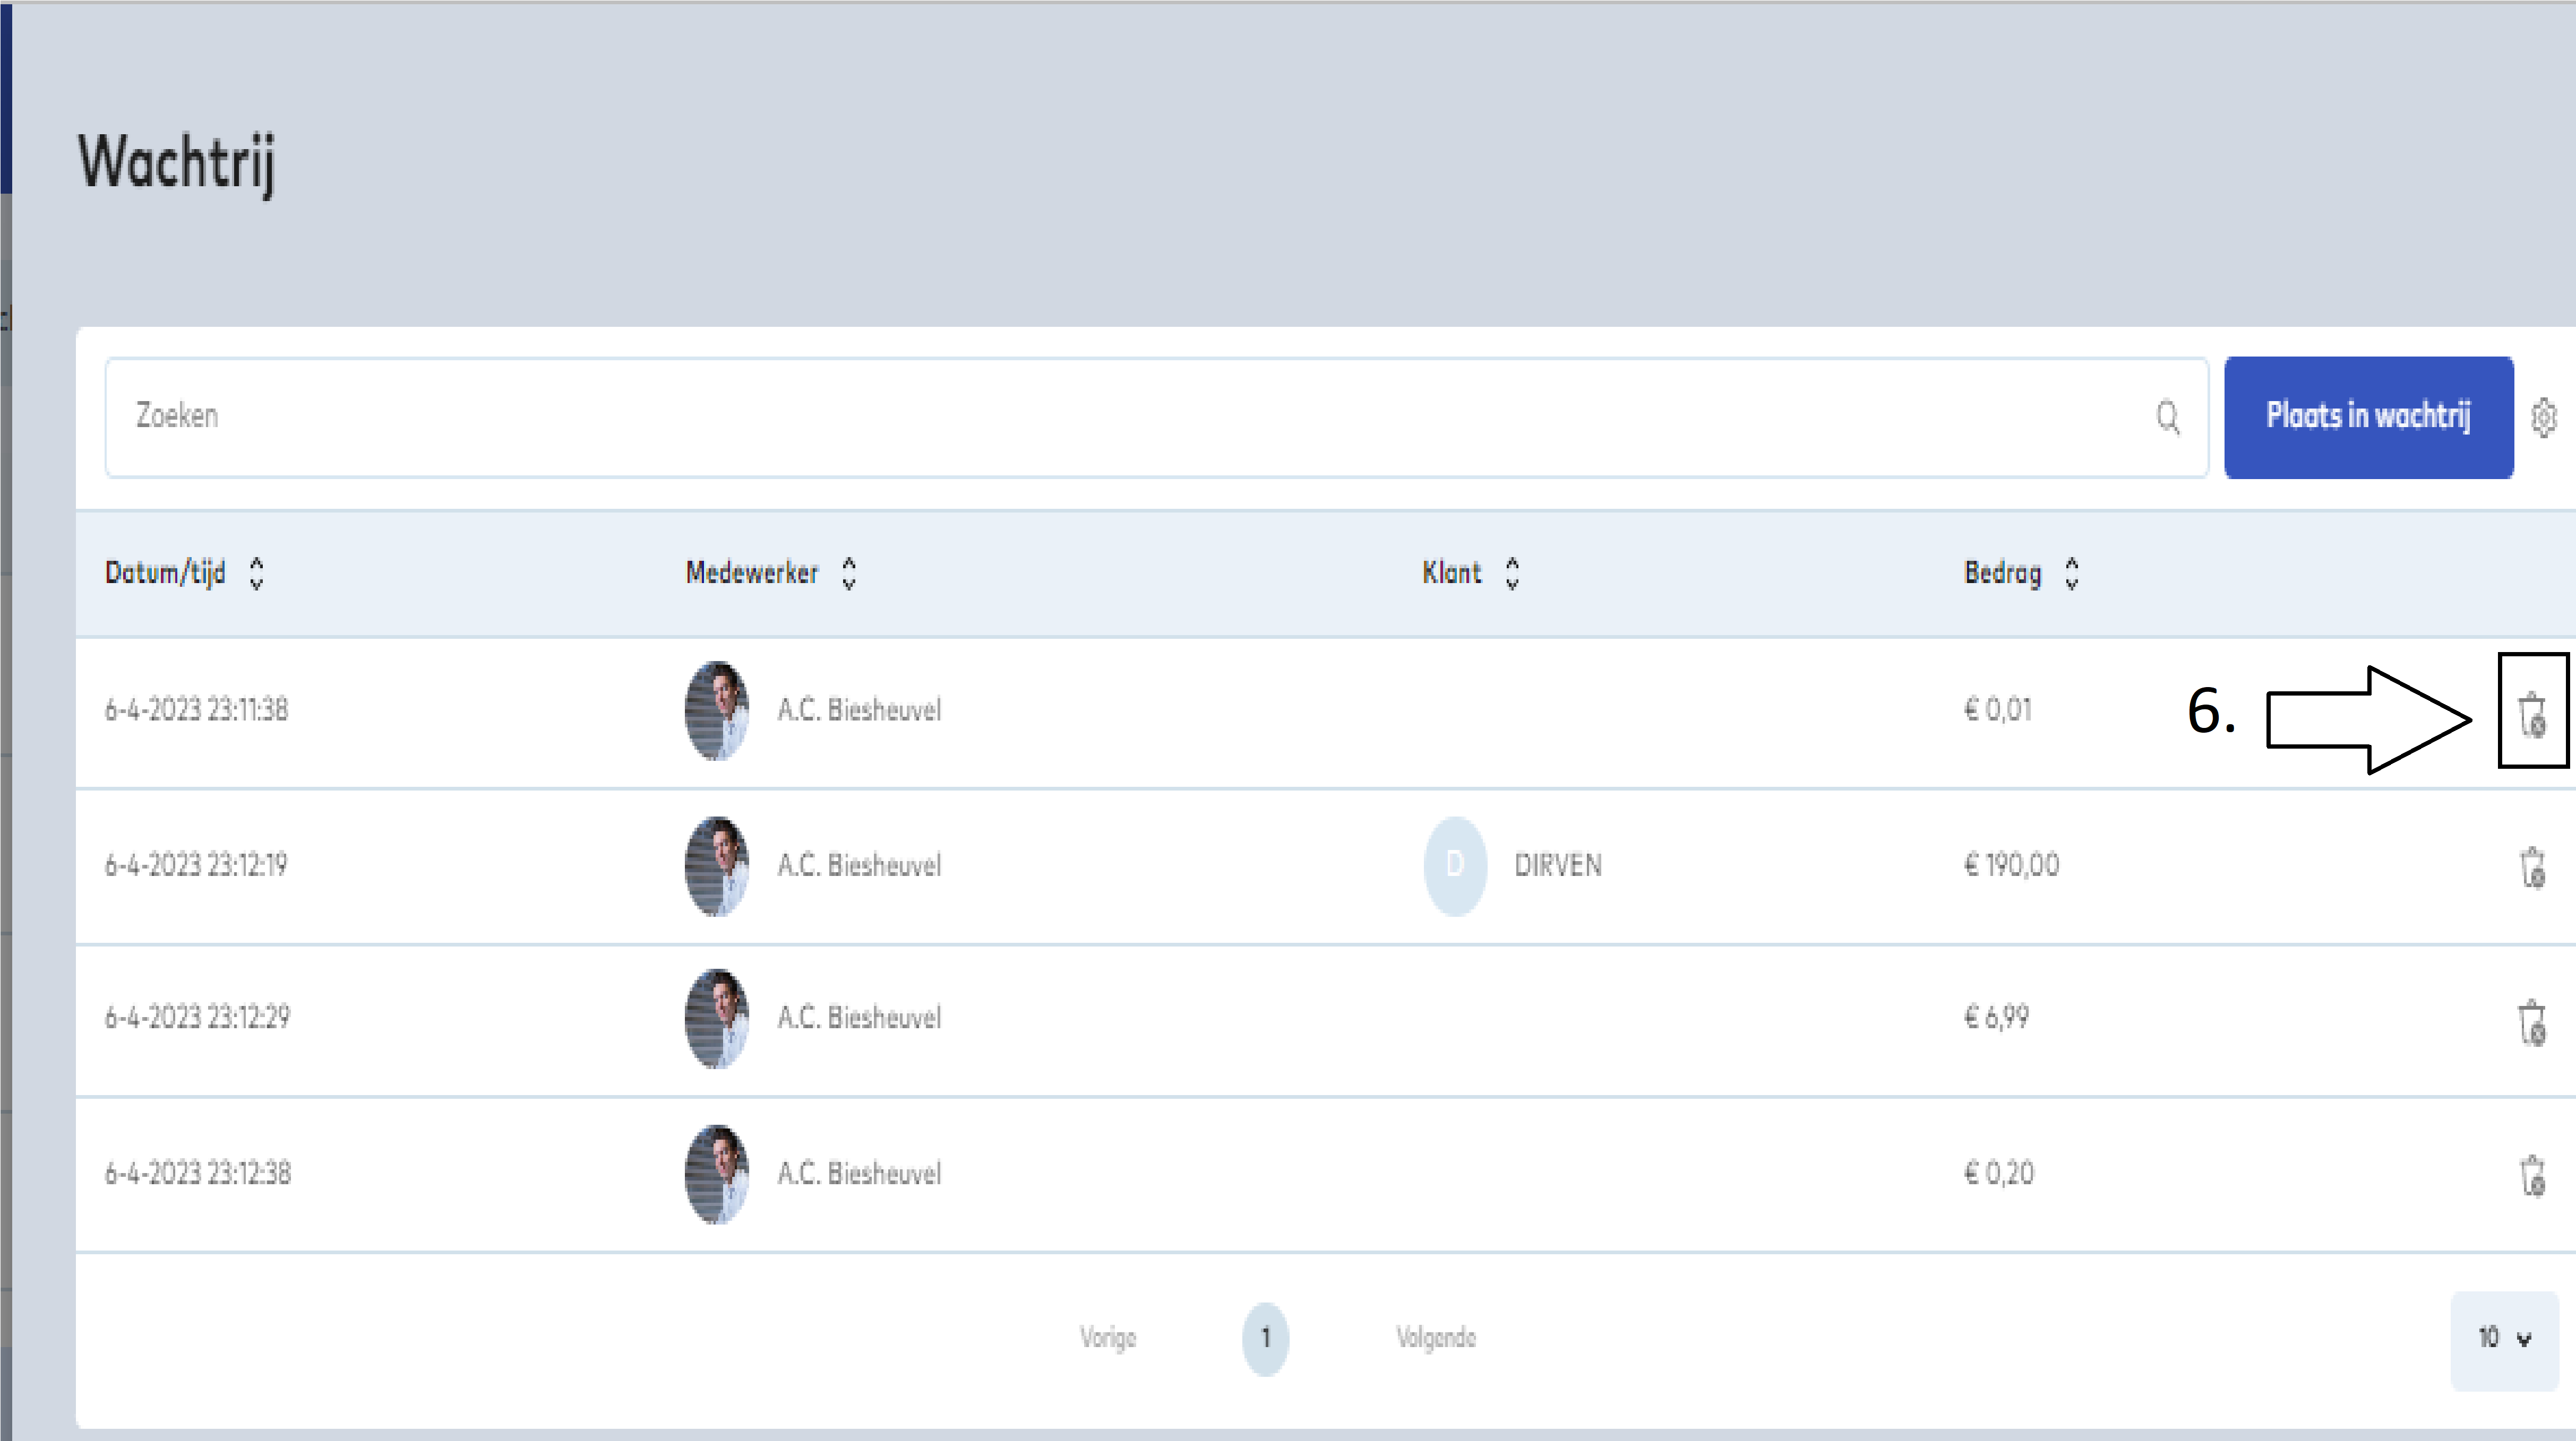
Task: Focus the Zoeken search field
Action: [x=1100, y=416]
